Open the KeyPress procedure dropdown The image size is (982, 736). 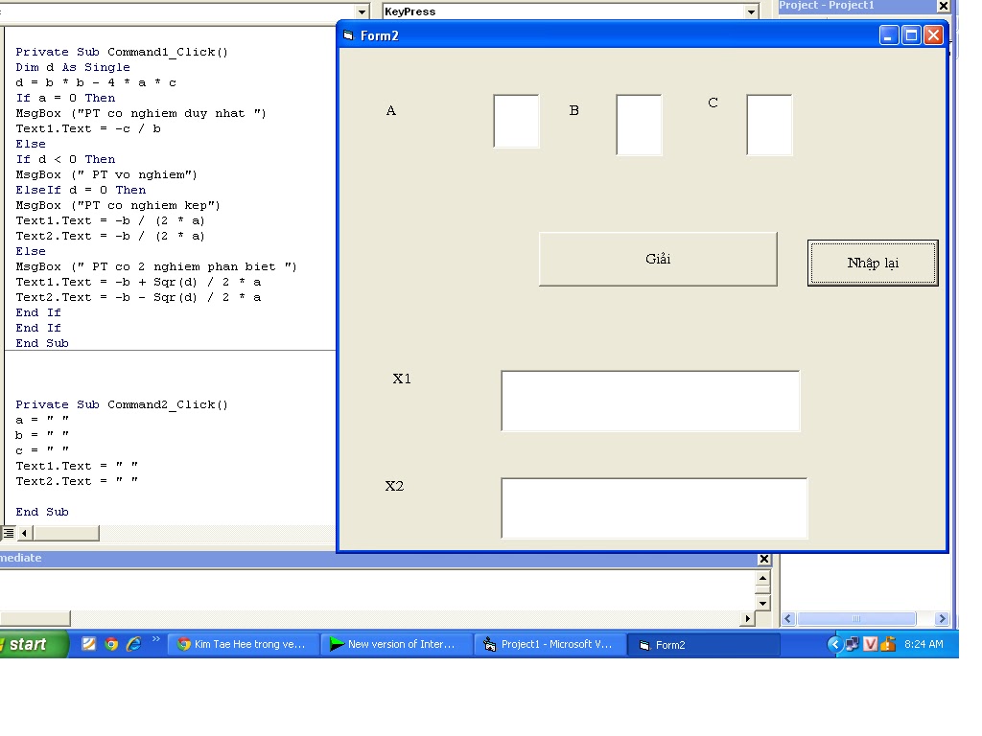coord(750,11)
